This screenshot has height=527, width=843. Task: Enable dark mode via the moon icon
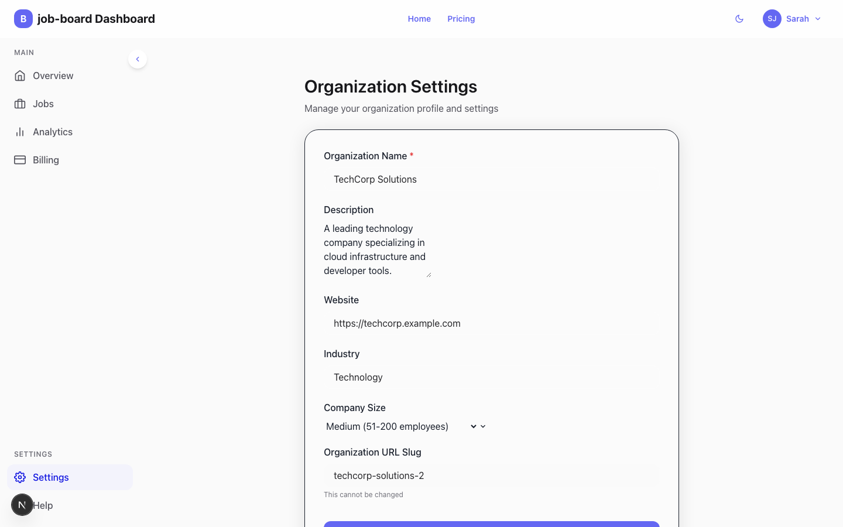739,19
